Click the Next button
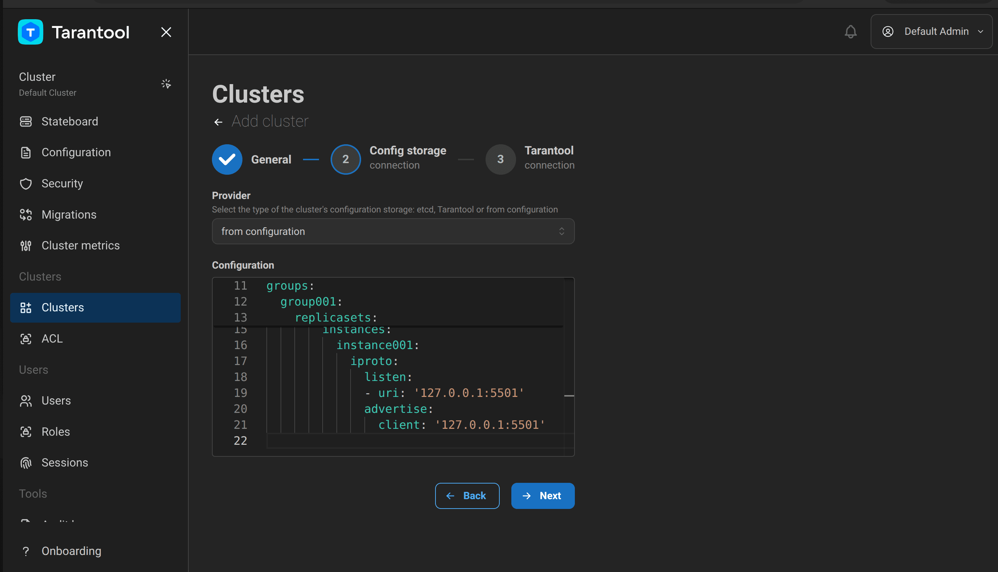 (543, 496)
